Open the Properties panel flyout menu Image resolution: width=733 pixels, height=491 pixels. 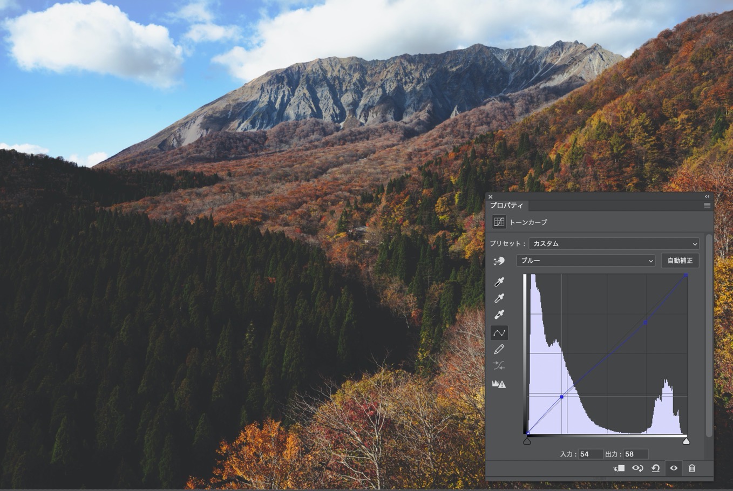[707, 206]
